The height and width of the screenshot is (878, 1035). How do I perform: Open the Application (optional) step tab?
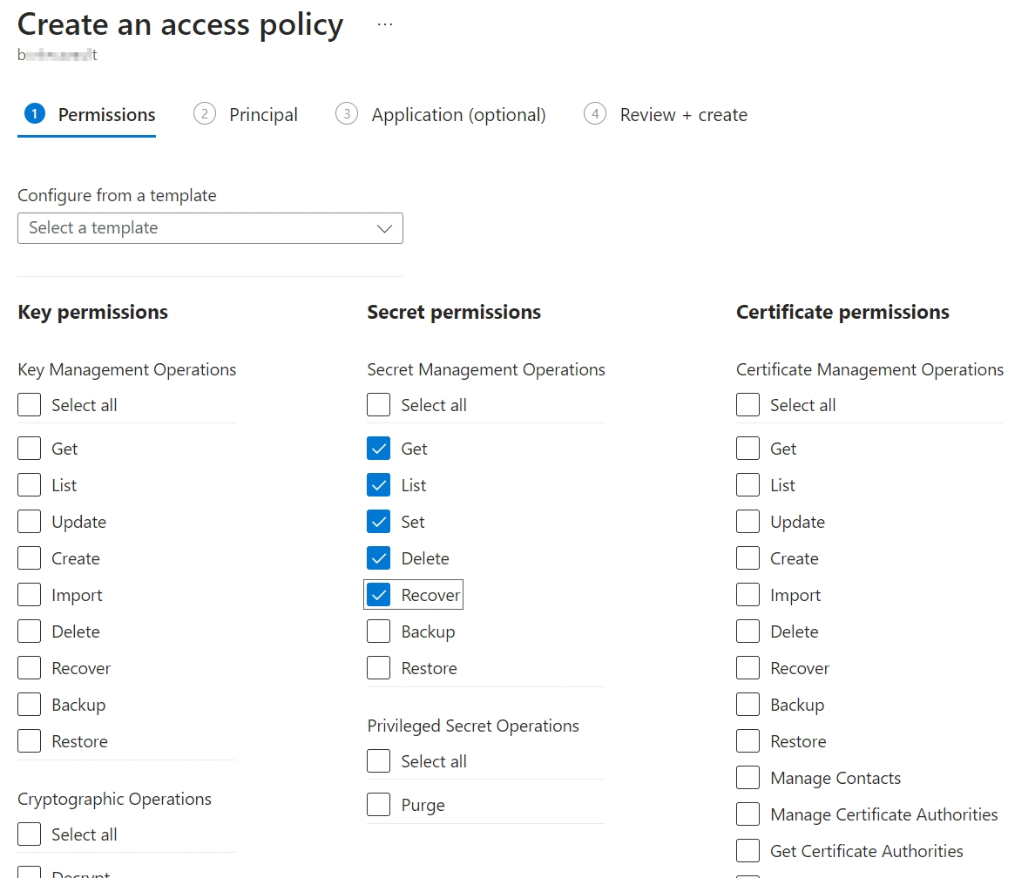[x=441, y=115]
